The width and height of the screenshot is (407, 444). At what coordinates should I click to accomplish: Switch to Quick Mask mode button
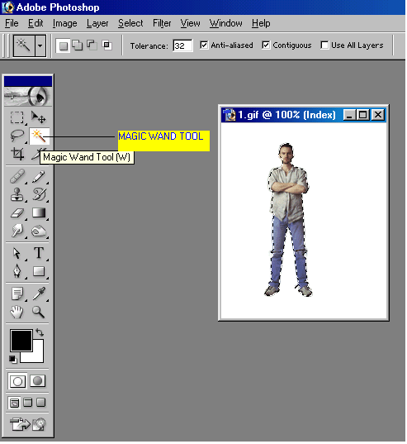pos(38,381)
